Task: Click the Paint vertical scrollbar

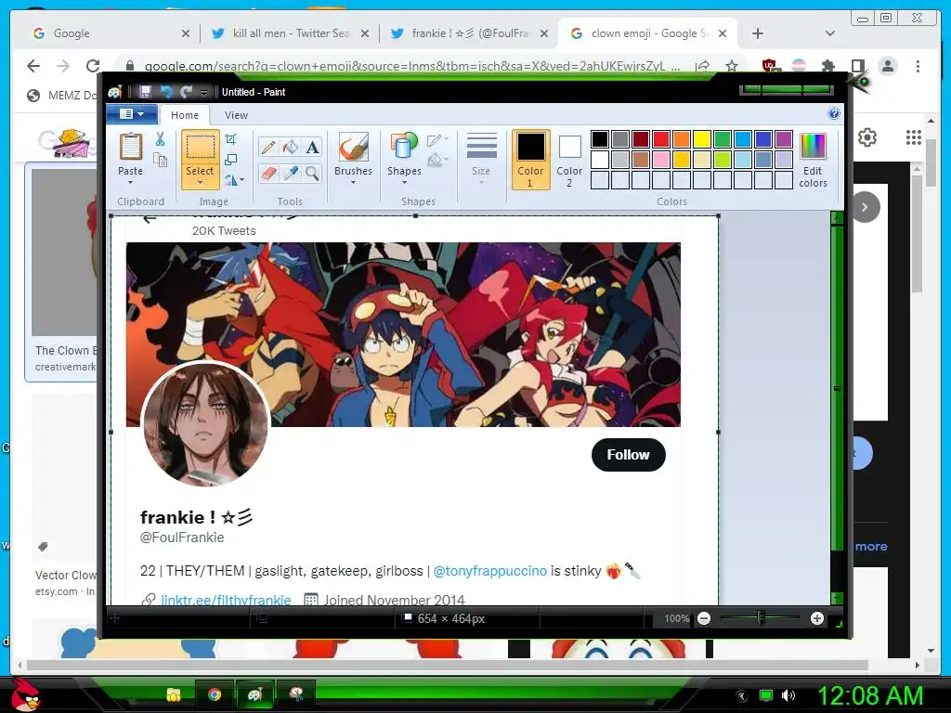Action: coord(837,388)
